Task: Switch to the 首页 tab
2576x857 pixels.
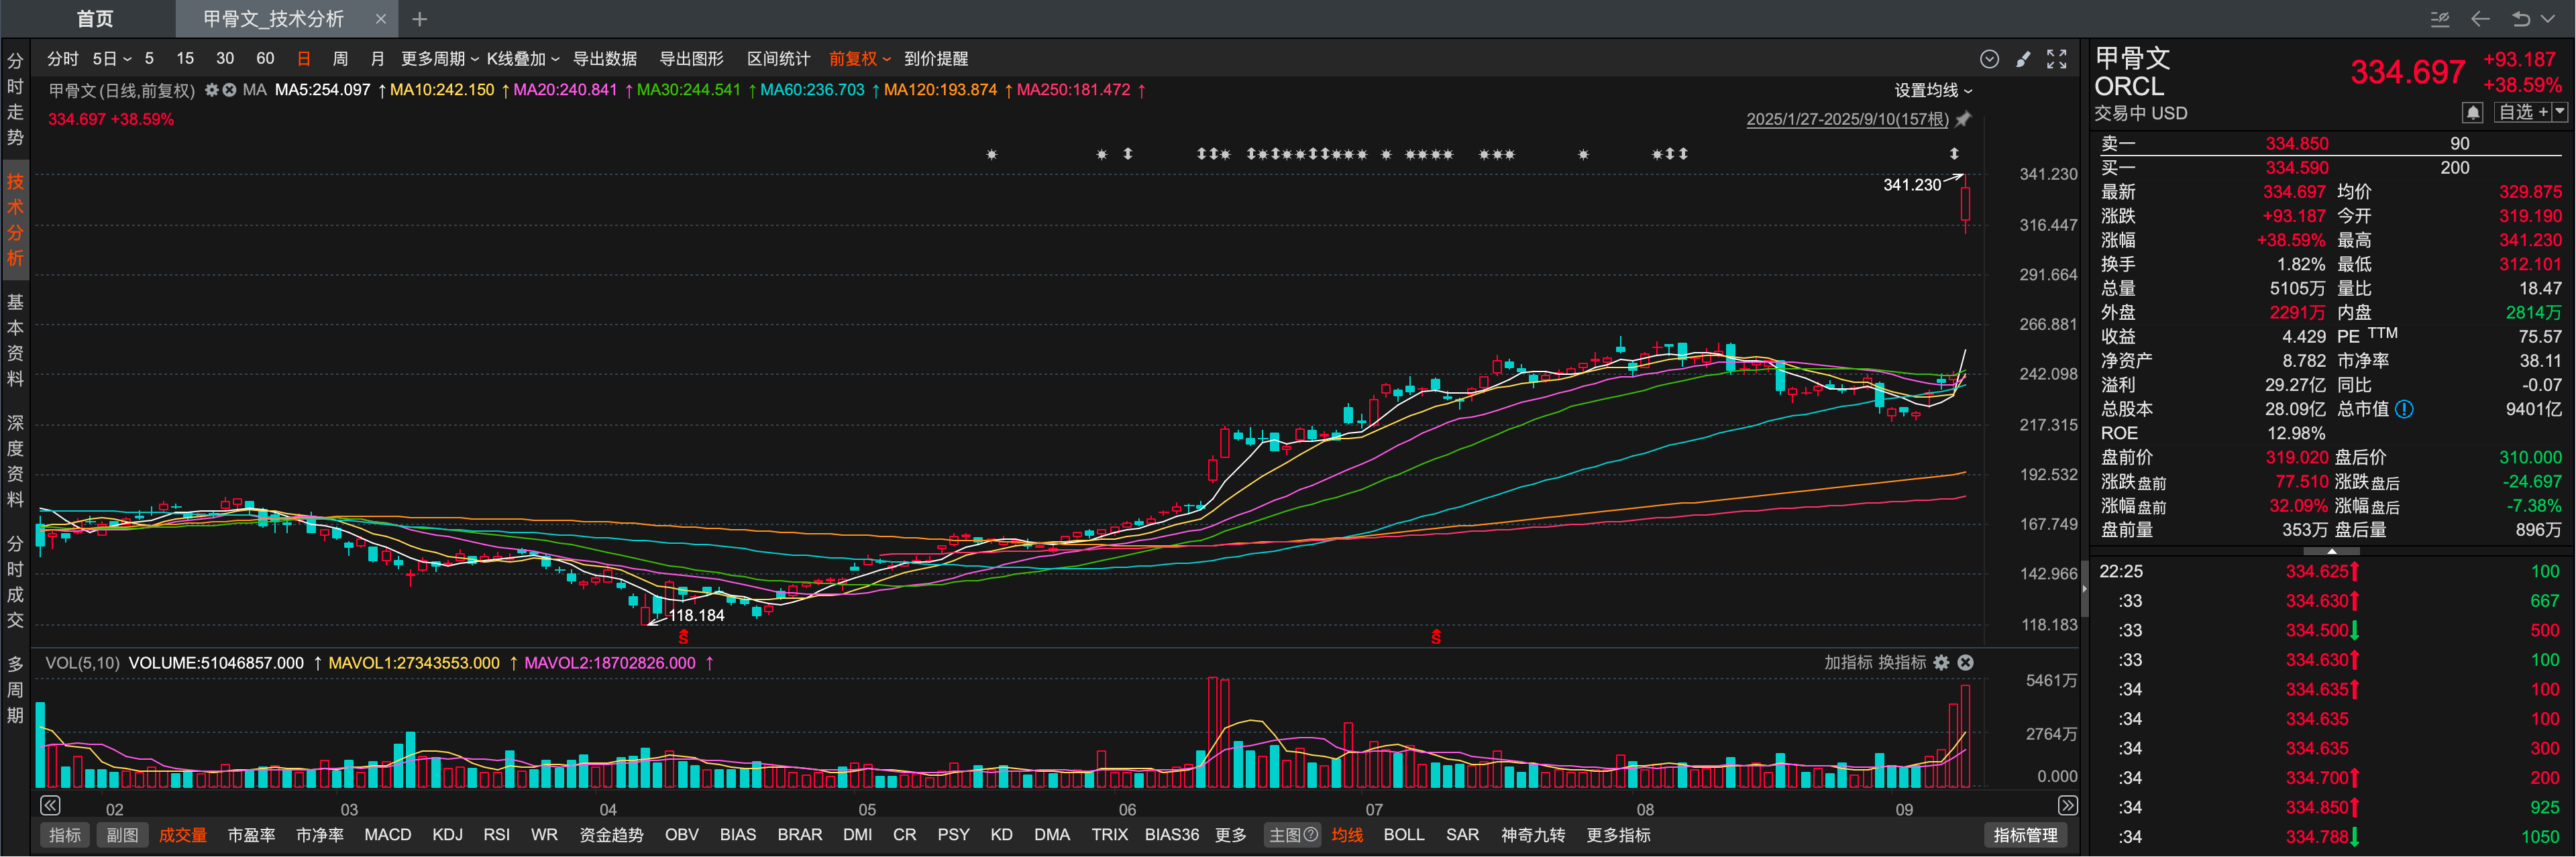Action: [95, 19]
